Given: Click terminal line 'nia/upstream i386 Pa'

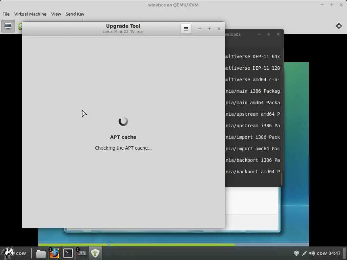Looking at the screenshot, I should point(252,126).
